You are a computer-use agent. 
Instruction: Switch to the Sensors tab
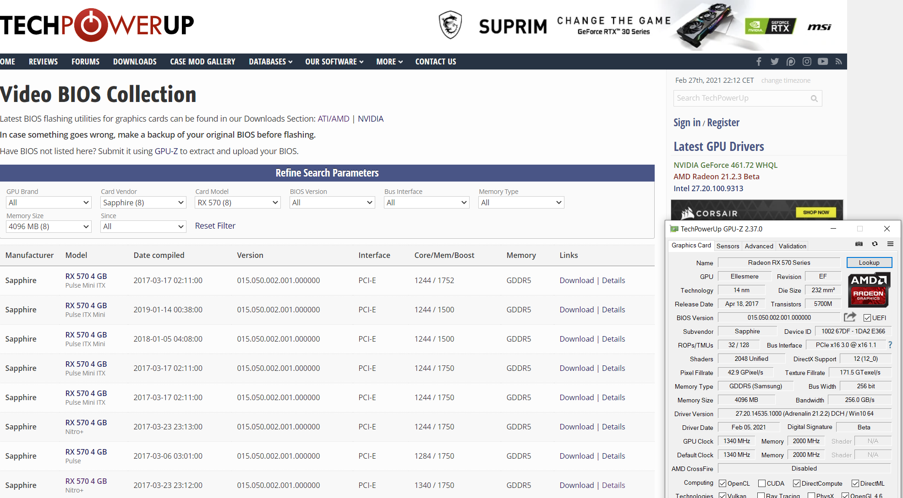point(728,246)
